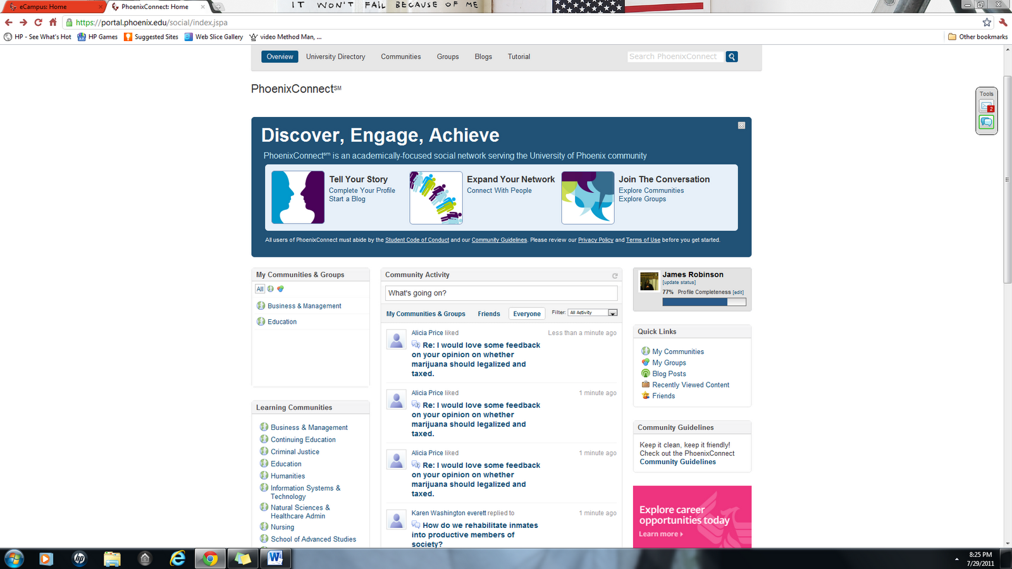Show groups-only filter icon in My Communities
The image size is (1012, 569).
280,289
